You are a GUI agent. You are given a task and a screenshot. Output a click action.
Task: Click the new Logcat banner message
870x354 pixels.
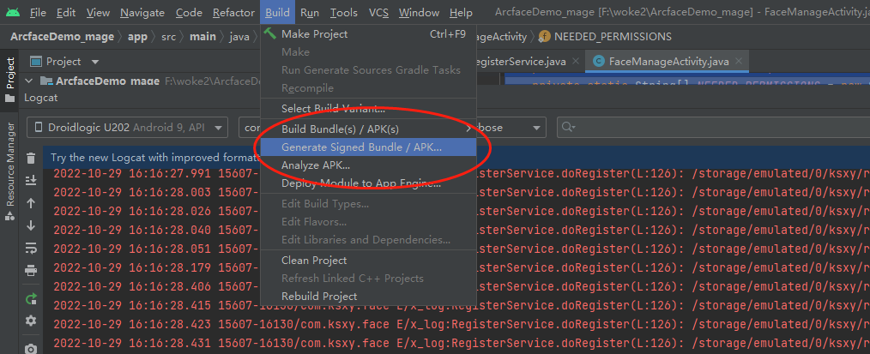pos(155,158)
